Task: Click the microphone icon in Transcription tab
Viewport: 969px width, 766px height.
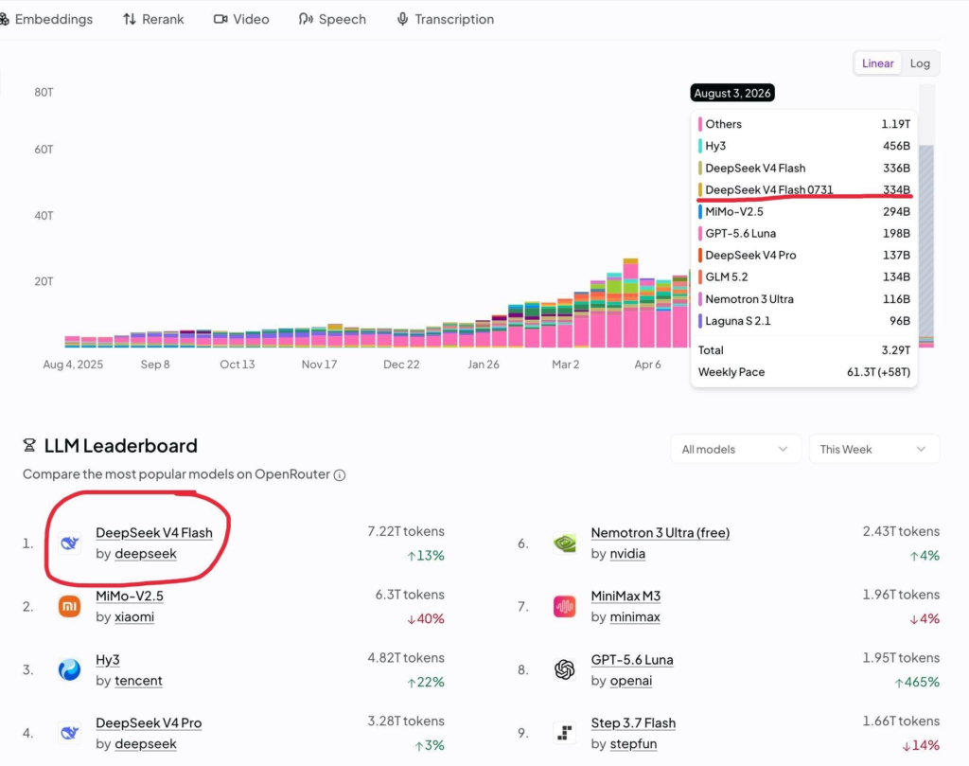Action: pyautogui.click(x=402, y=19)
